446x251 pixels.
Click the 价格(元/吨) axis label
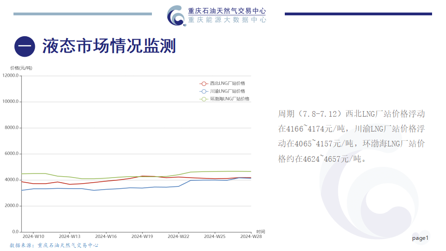(x=21, y=68)
